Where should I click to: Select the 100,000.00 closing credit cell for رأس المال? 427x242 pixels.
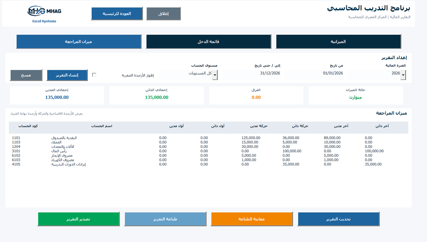pos(374,151)
